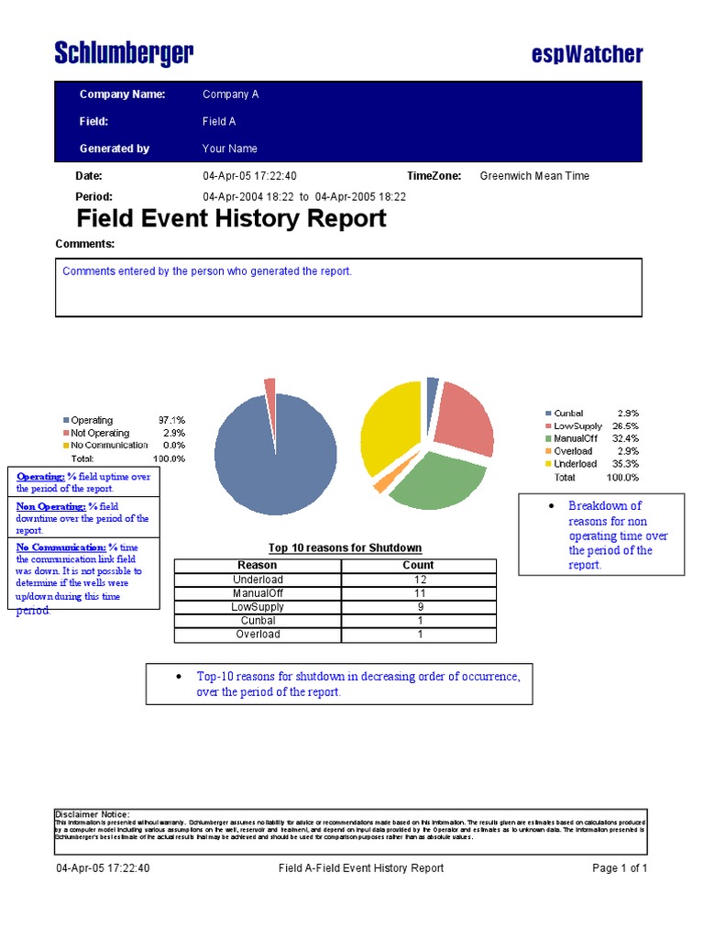Click the 'Cunbal' table row reason cell
The height and width of the screenshot is (939, 704).
click(258, 621)
